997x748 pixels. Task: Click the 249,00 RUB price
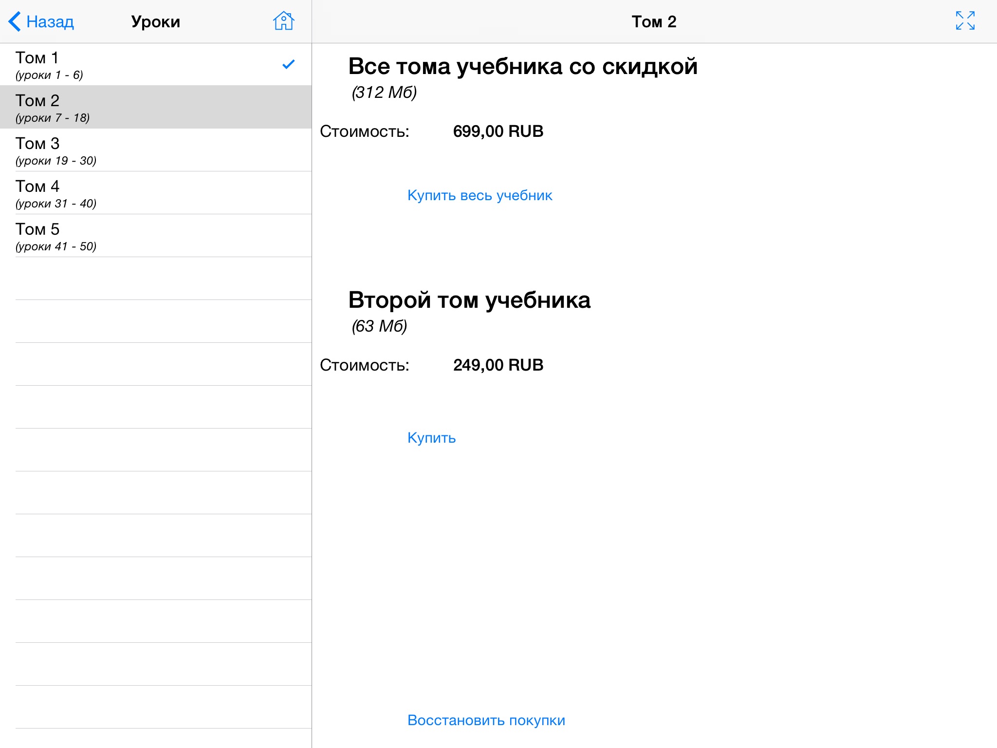coord(498,365)
